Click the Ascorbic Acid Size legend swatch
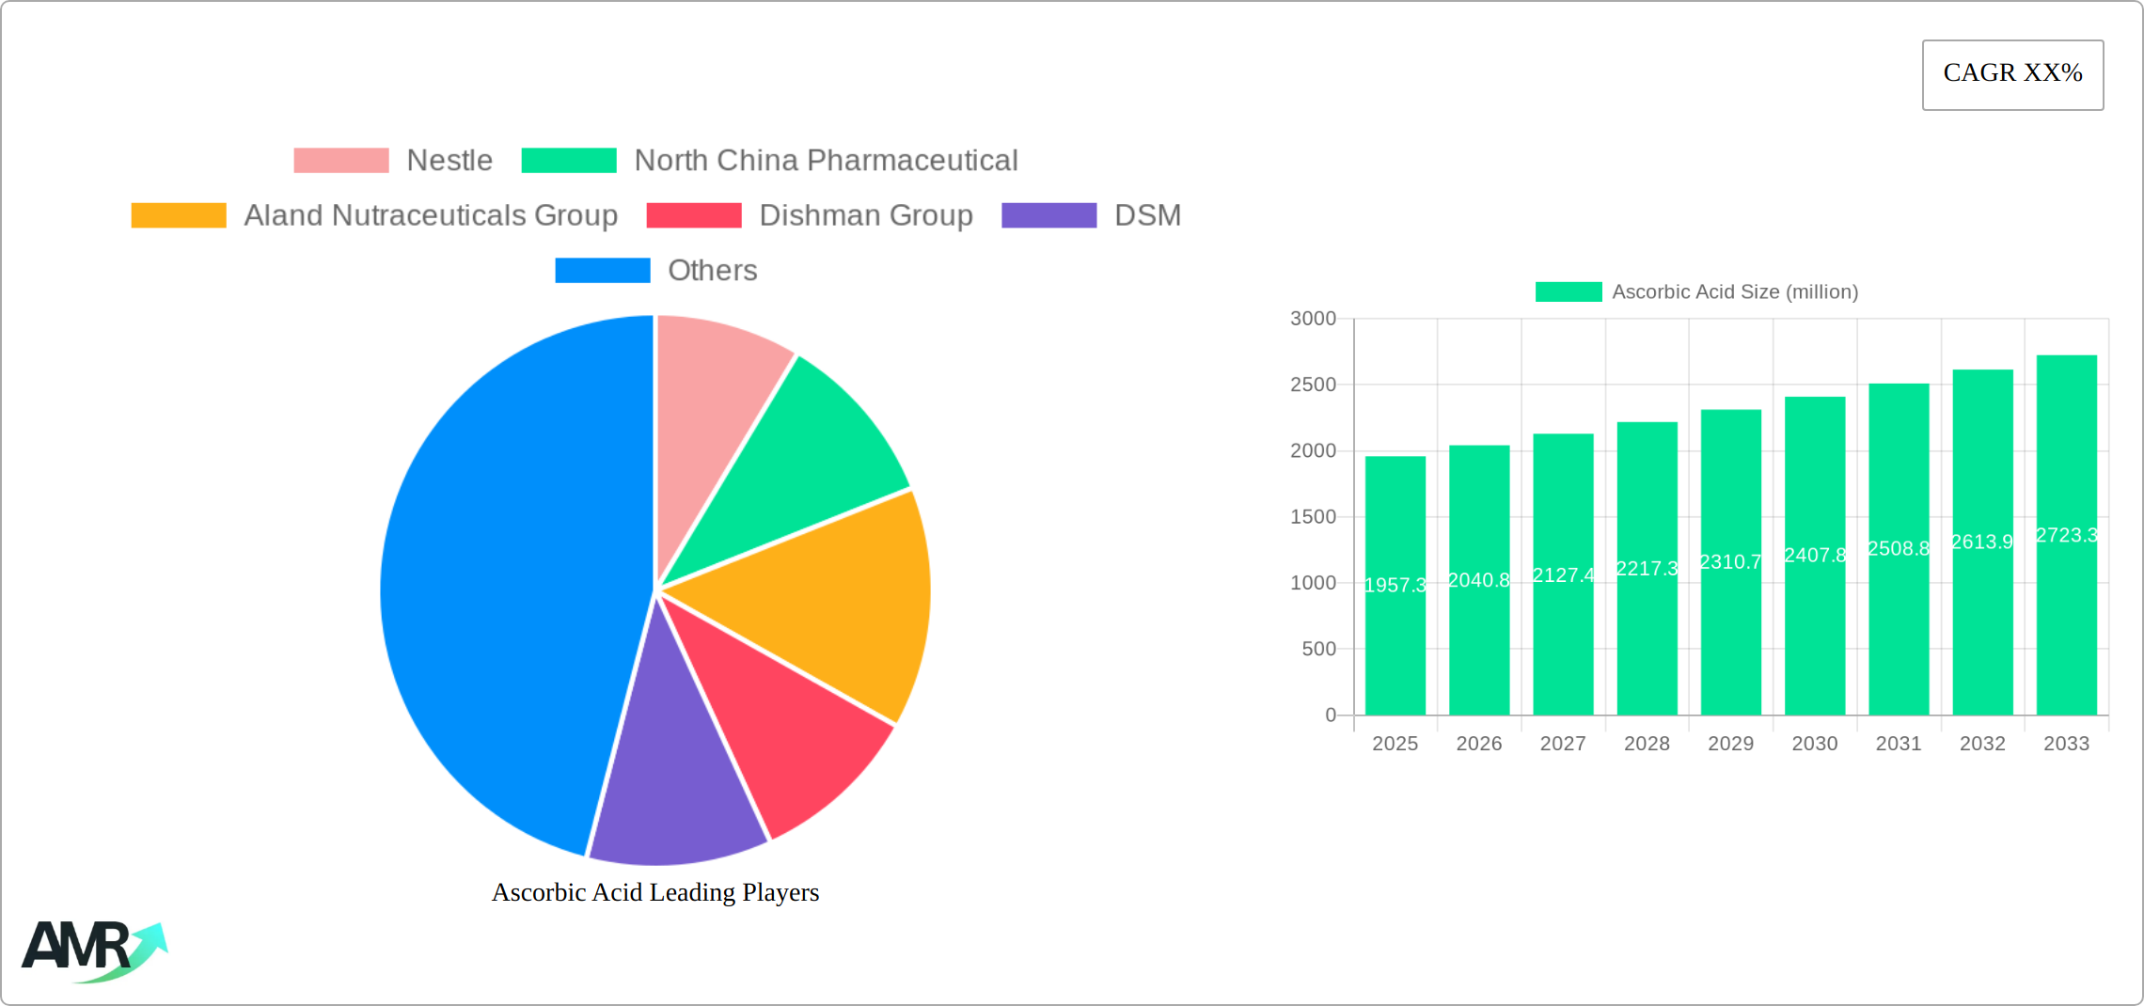This screenshot has height=1006, width=2144. [x=1569, y=292]
